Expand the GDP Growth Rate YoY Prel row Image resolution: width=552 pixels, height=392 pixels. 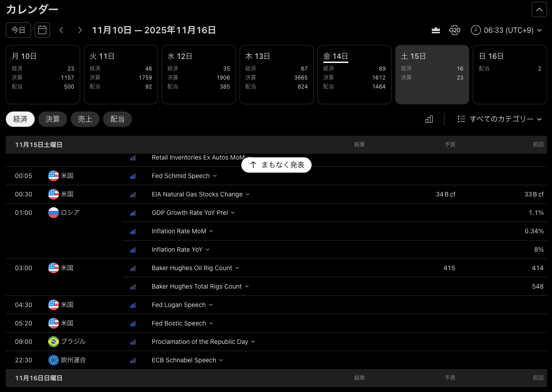(193, 213)
